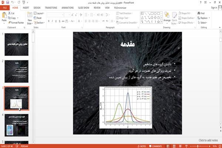This screenshot has height=148, width=222.
Task: Expand Align Text options
Action: click(122, 18)
